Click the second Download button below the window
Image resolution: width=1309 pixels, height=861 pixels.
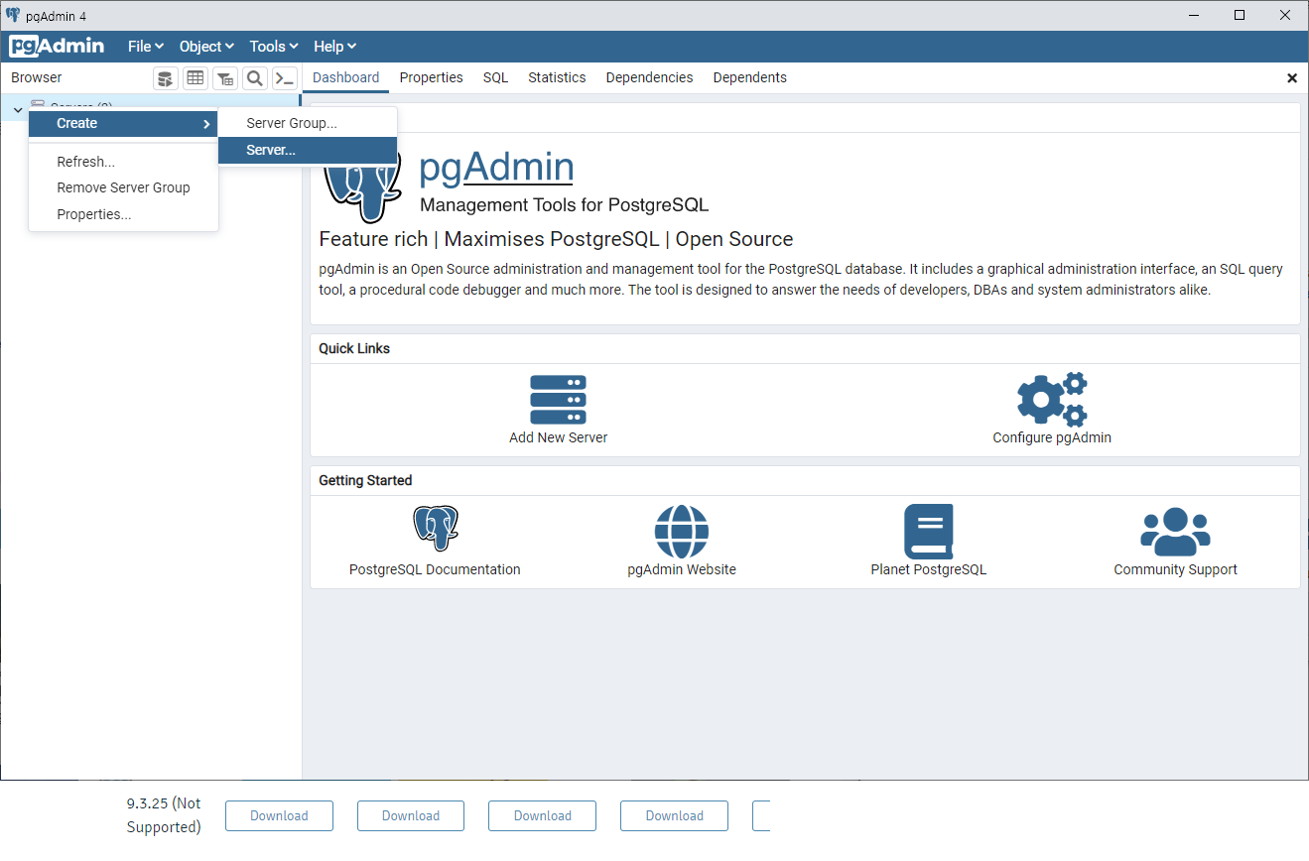(x=411, y=815)
